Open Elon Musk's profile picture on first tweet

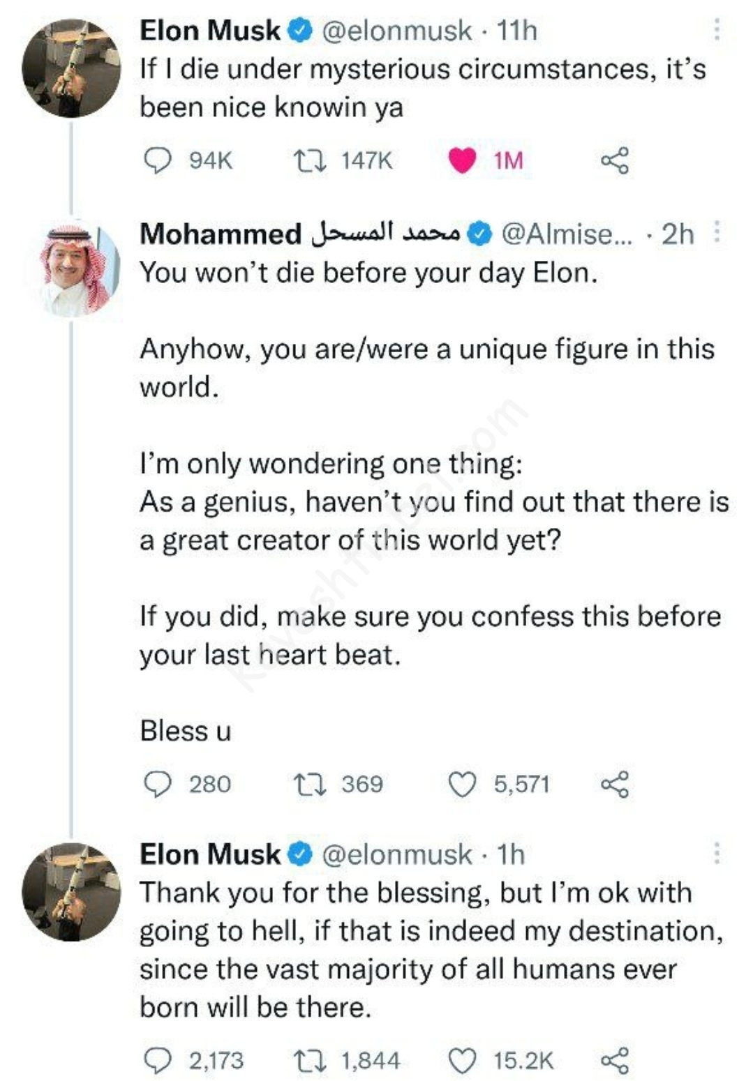point(71,68)
